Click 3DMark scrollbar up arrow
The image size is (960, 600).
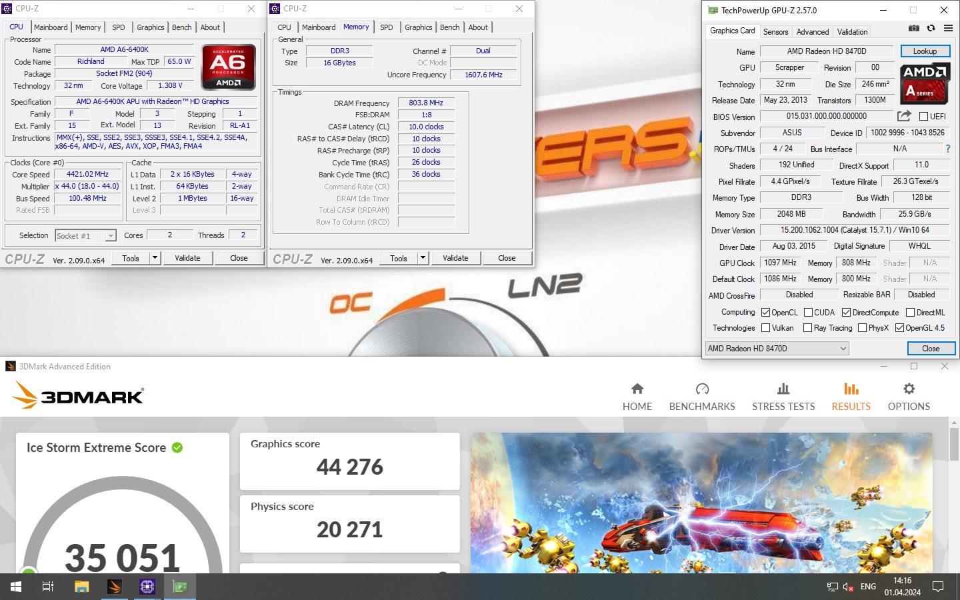954,423
